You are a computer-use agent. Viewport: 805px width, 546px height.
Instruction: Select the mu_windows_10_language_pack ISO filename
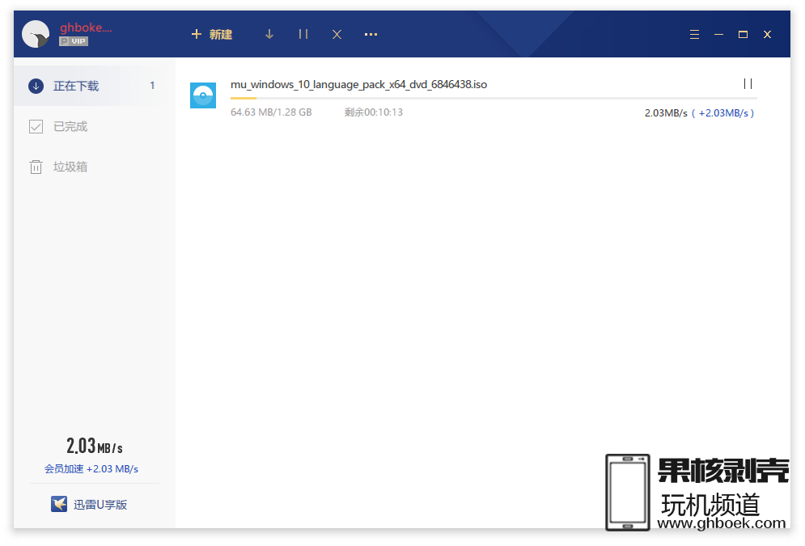358,84
